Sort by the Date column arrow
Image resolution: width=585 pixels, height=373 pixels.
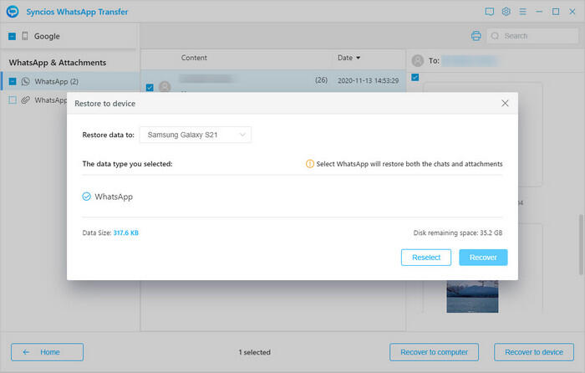(x=359, y=59)
